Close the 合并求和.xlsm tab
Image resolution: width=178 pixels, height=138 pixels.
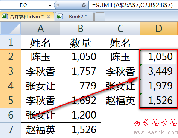coord(49,16)
